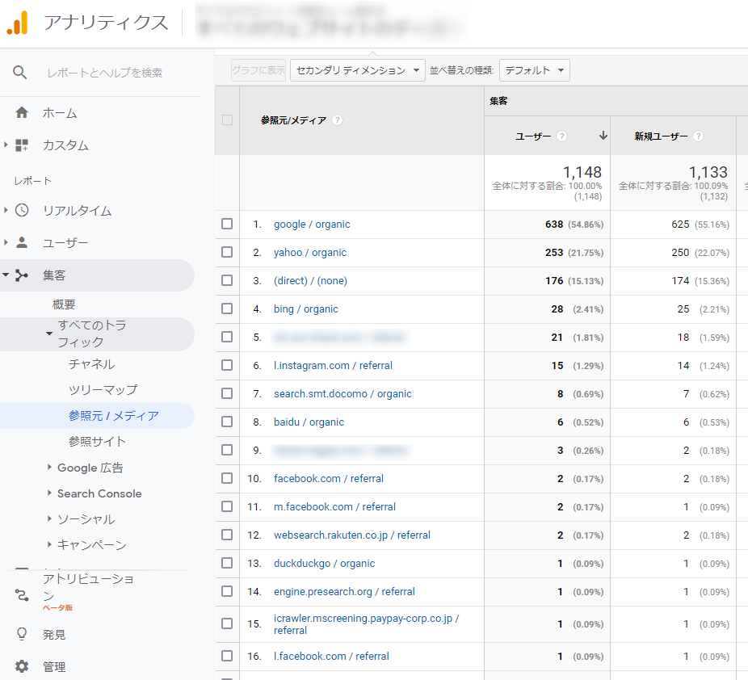The width and height of the screenshot is (748, 680).
Task: Expand the リアルタイム menu arrow
Action: [x=6, y=210]
